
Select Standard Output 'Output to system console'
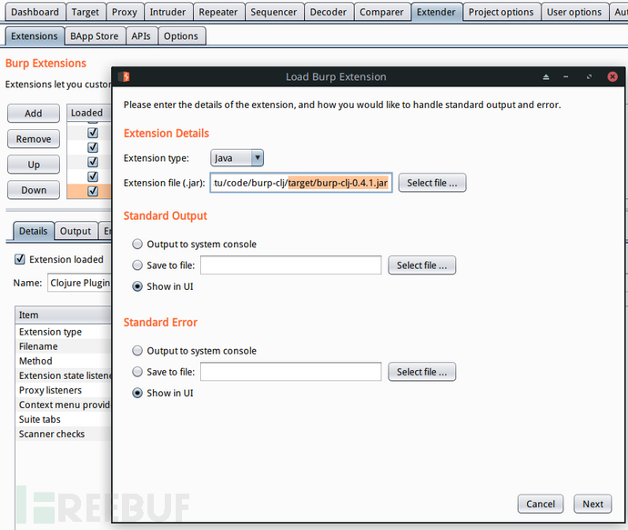tap(137, 244)
